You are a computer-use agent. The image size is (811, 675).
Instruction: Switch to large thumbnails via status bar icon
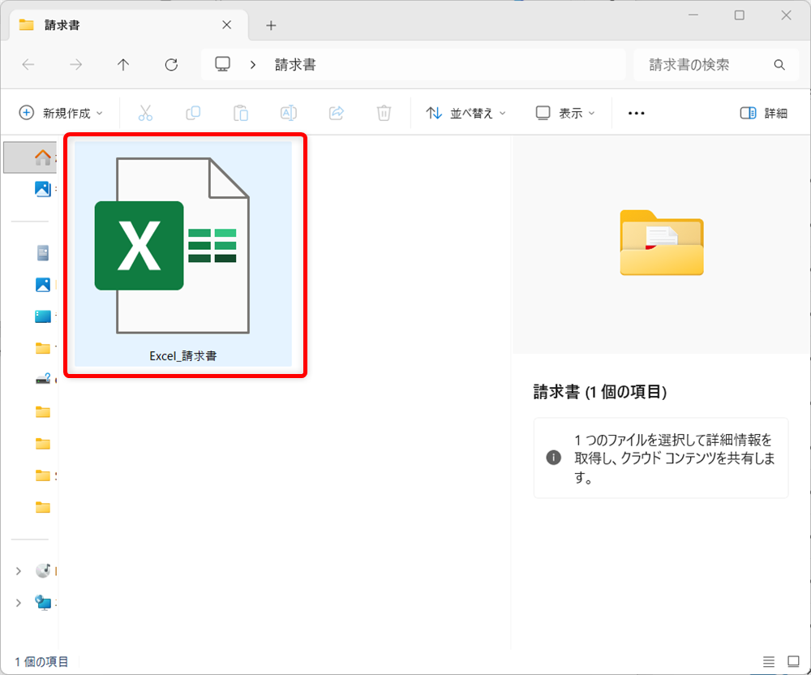pos(792,661)
